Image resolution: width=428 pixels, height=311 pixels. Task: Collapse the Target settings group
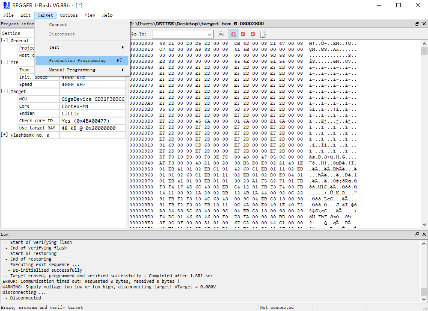click(4, 91)
